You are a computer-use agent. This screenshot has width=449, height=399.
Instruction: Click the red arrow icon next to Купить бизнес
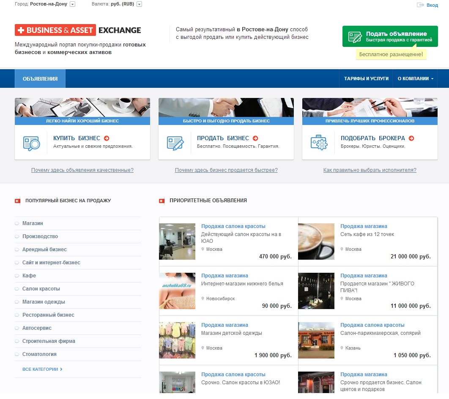click(x=107, y=138)
